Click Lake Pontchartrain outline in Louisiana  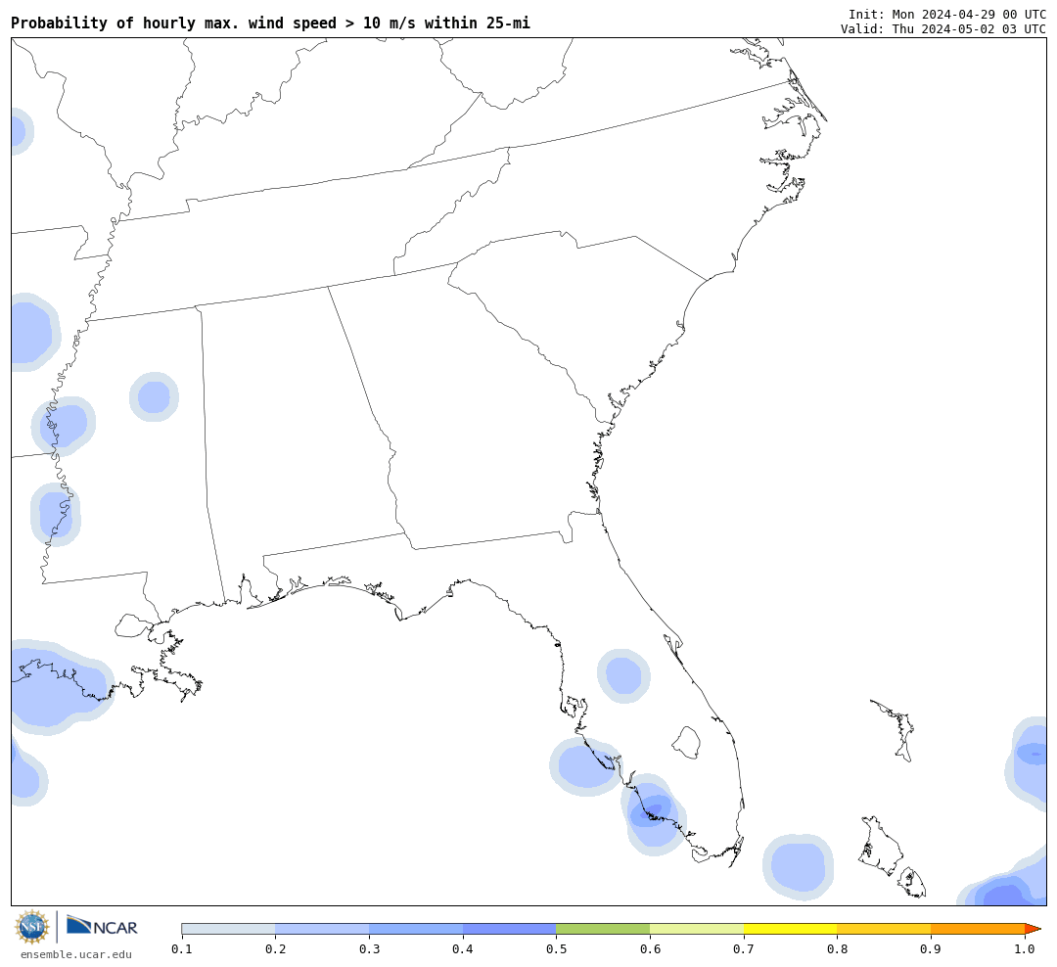133,625
